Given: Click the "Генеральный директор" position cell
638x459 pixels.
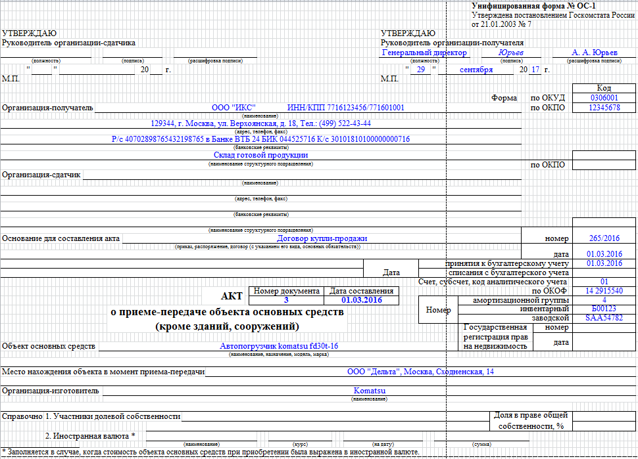Looking at the screenshot, I should click(424, 53).
